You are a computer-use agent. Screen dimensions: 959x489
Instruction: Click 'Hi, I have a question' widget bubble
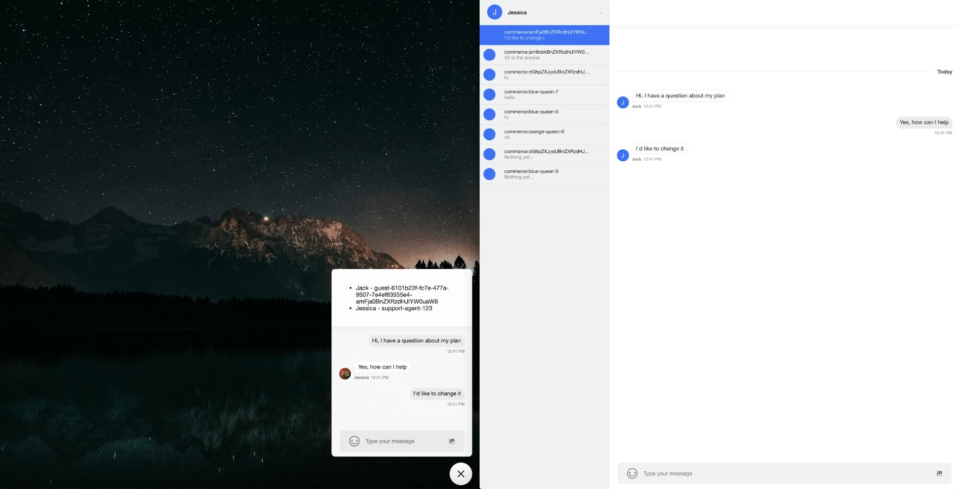point(416,341)
